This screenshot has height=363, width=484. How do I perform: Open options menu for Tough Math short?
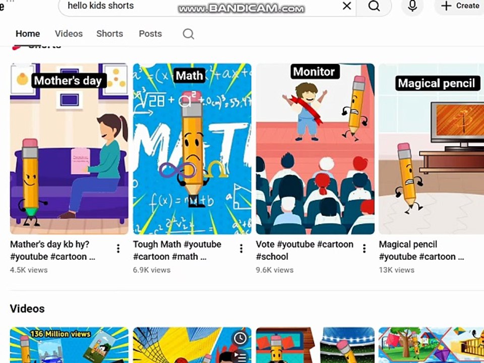(x=241, y=249)
